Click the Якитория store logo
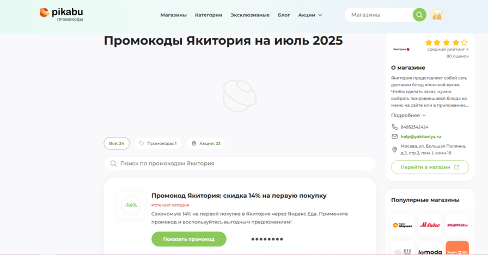This screenshot has height=255, width=488. (x=401, y=49)
